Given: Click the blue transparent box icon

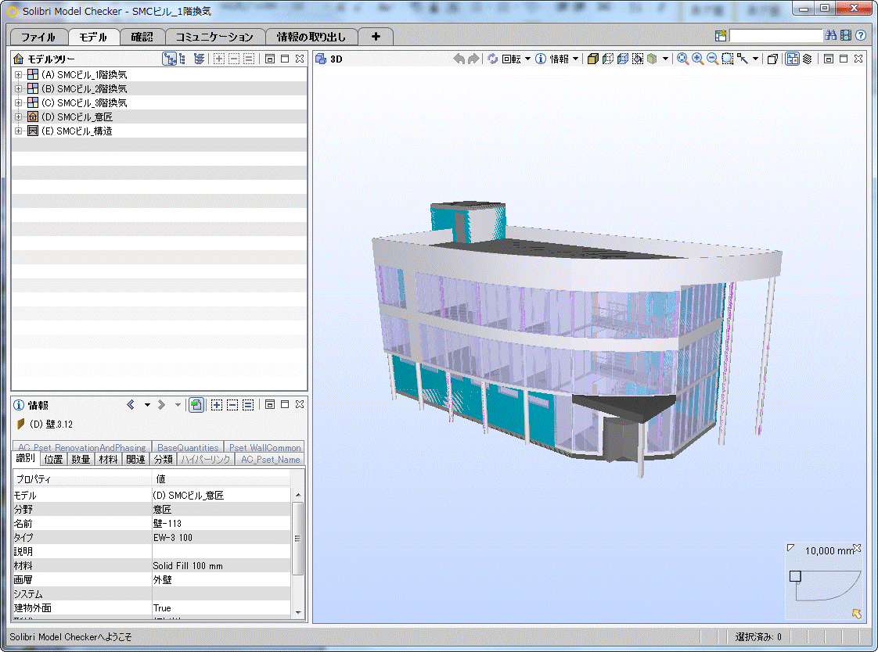Looking at the screenshot, I should coord(623,59).
